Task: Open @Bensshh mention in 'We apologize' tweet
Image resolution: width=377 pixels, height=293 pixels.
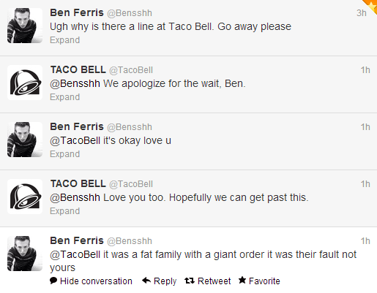Action: tap(75, 83)
